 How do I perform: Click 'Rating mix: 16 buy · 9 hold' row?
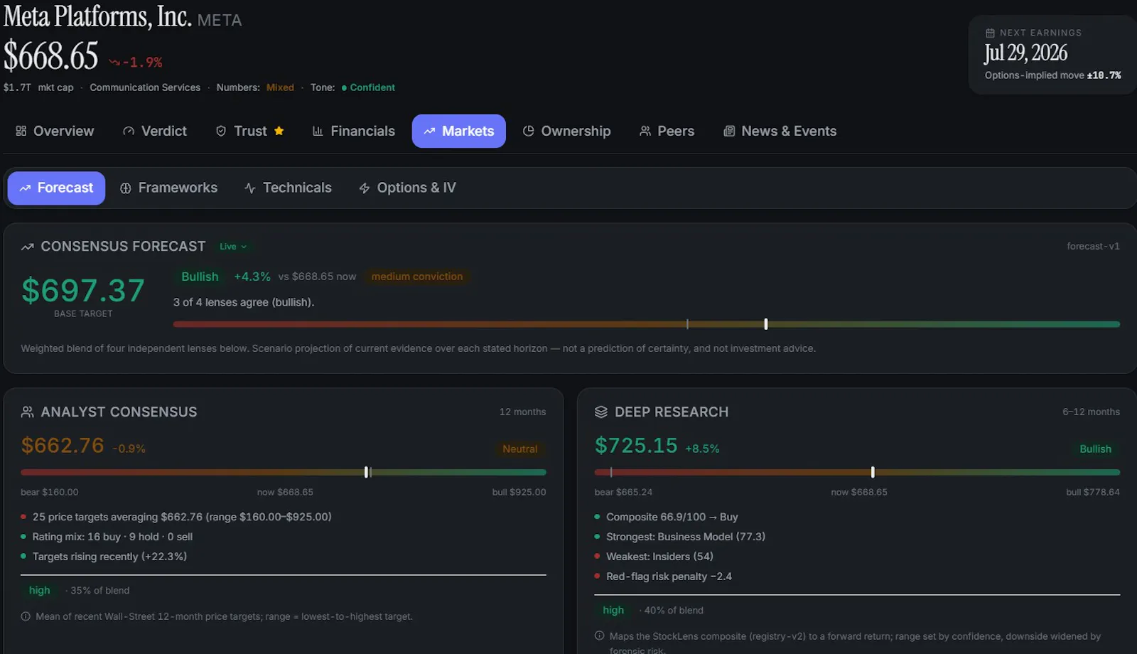point(112,537)
